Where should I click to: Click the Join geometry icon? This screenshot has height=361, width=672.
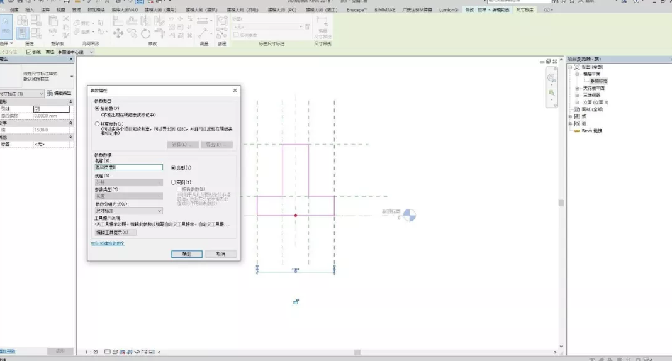click(x=76, y=31)
